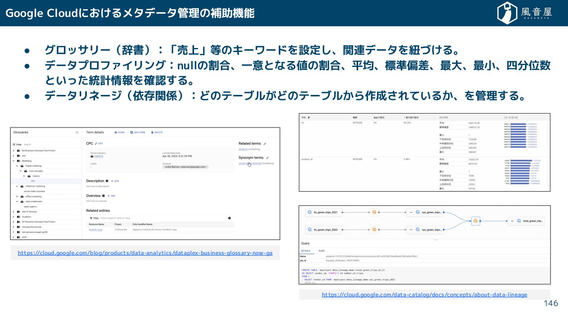
Task: Select social media channels tree item
Action: [x=34, y=191]
